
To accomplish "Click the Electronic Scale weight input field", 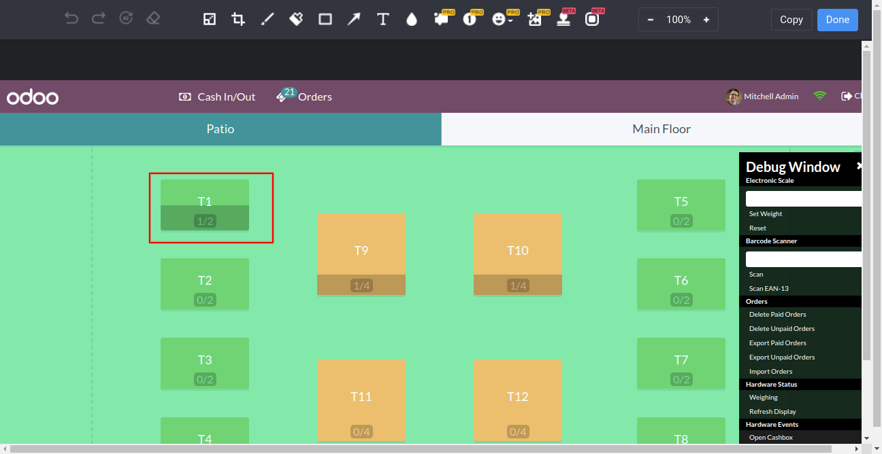I will (x=804, y=198).
